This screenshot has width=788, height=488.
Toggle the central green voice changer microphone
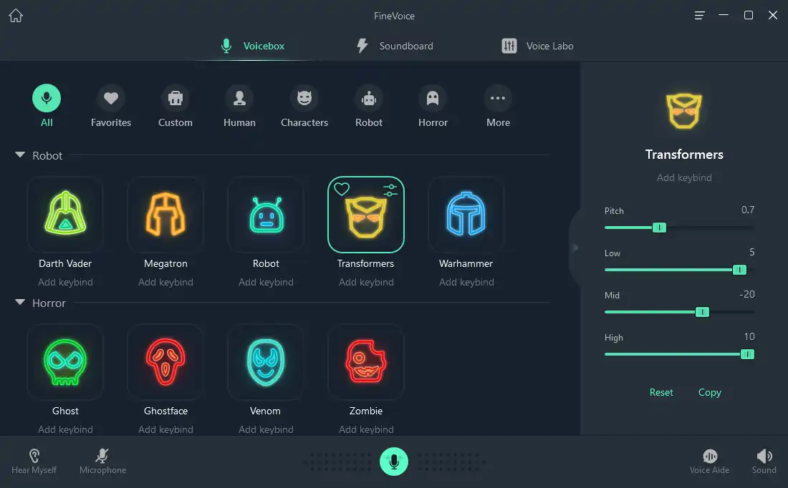pyautogui.click(x=394, y=462)
